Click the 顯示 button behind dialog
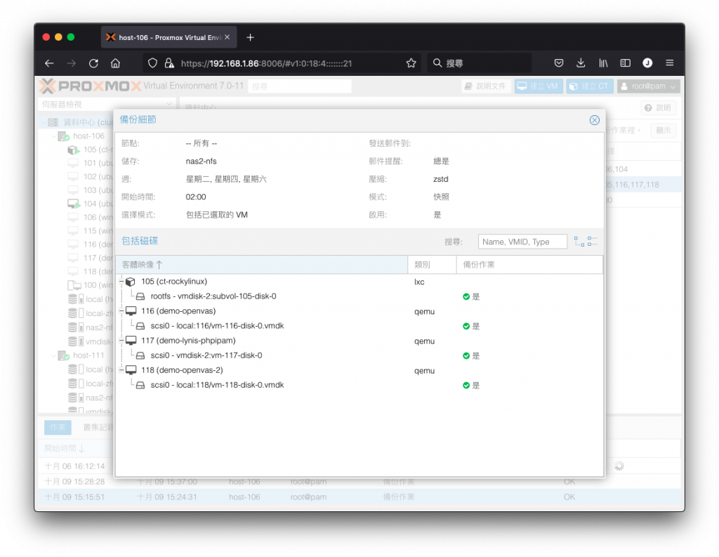Screen dimensions: 719x557 coord(663,131)
